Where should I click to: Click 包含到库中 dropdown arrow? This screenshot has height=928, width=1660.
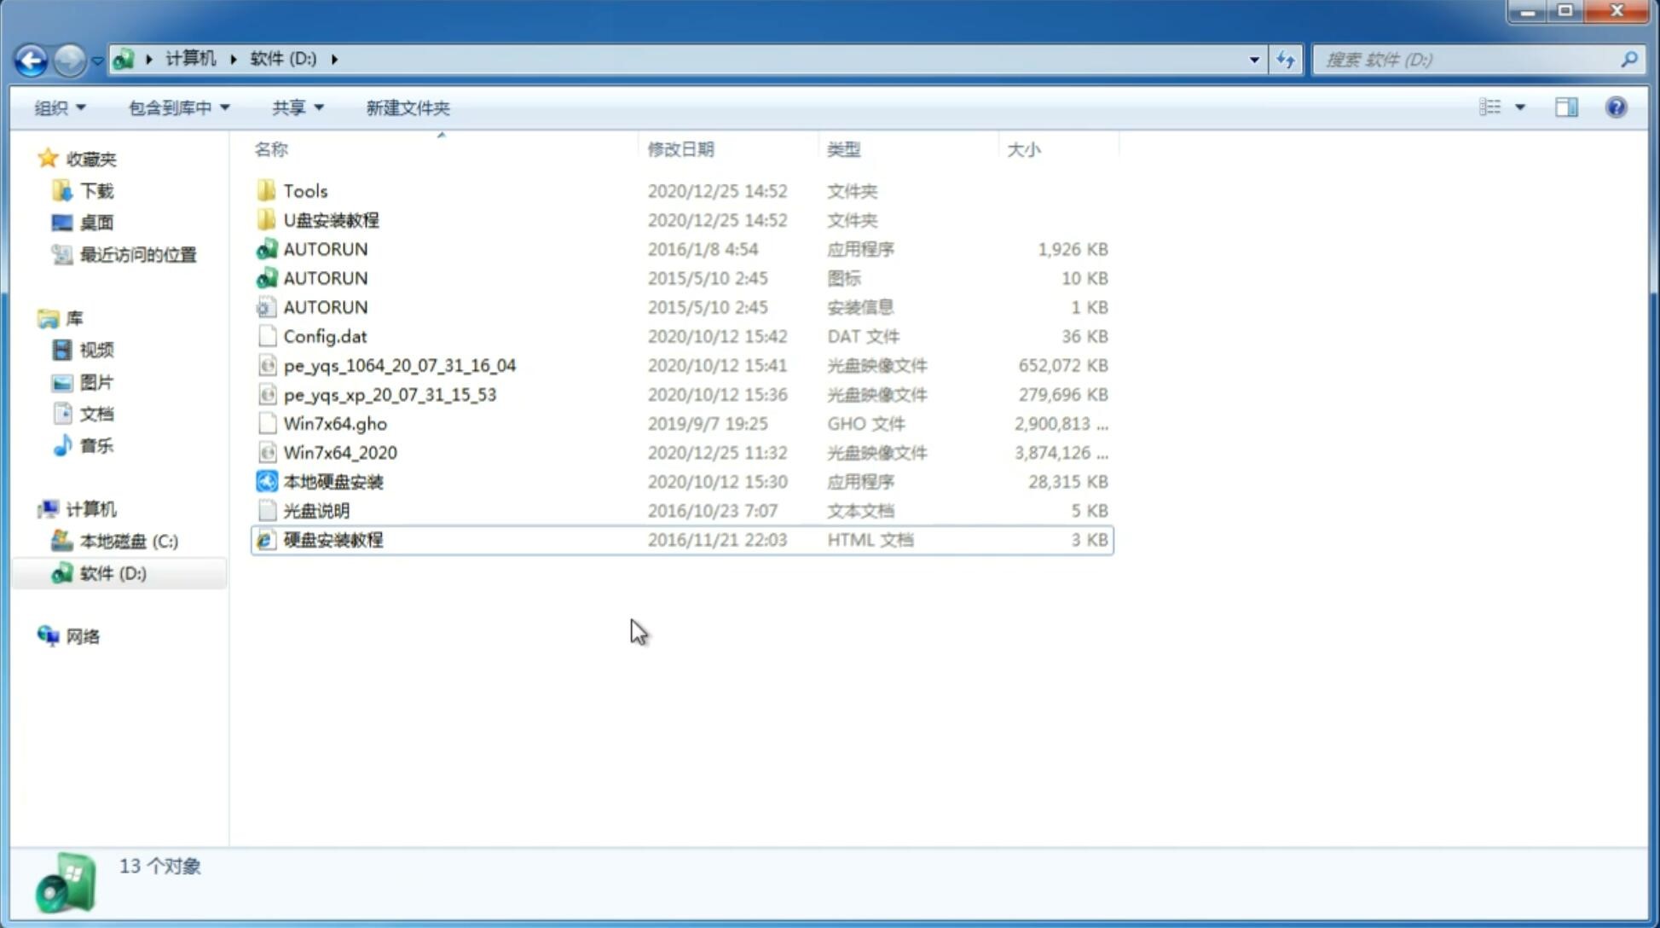click(224, 107)
